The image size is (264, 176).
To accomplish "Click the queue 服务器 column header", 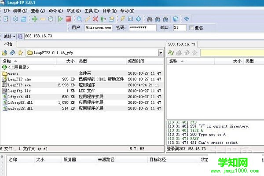I will 79,159.
